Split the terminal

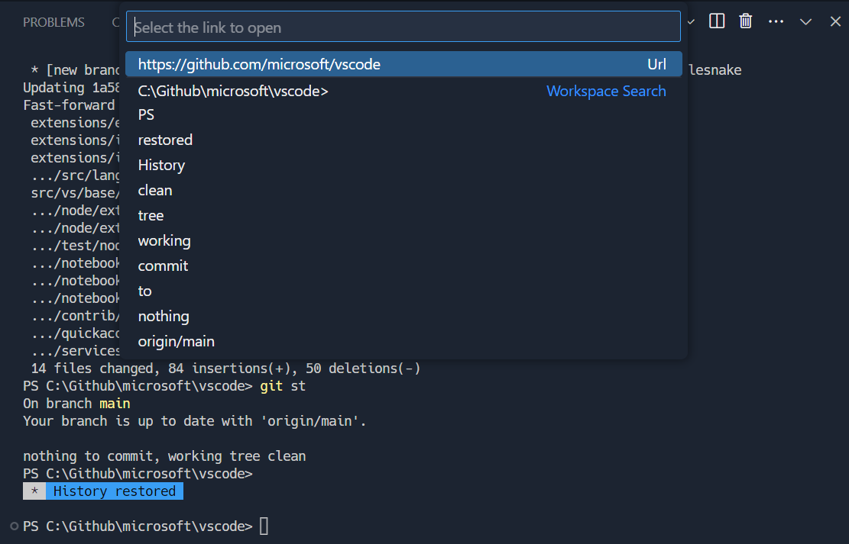[716, 21]
